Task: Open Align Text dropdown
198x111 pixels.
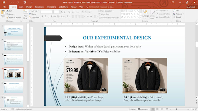Action: point(105,14)
